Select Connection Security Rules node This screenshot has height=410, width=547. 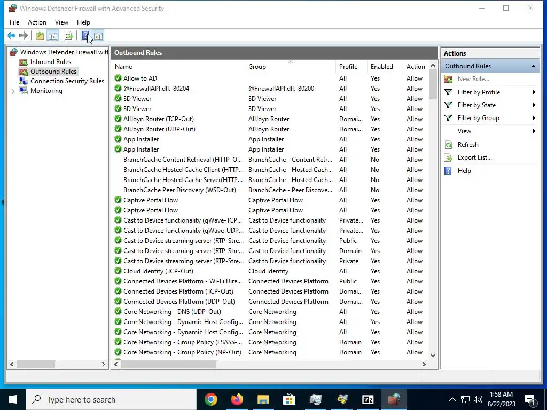click(67, 81)
